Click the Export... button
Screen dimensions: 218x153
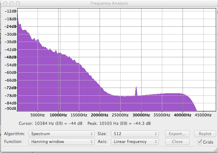pyautogui.click(x=177, y=134)
